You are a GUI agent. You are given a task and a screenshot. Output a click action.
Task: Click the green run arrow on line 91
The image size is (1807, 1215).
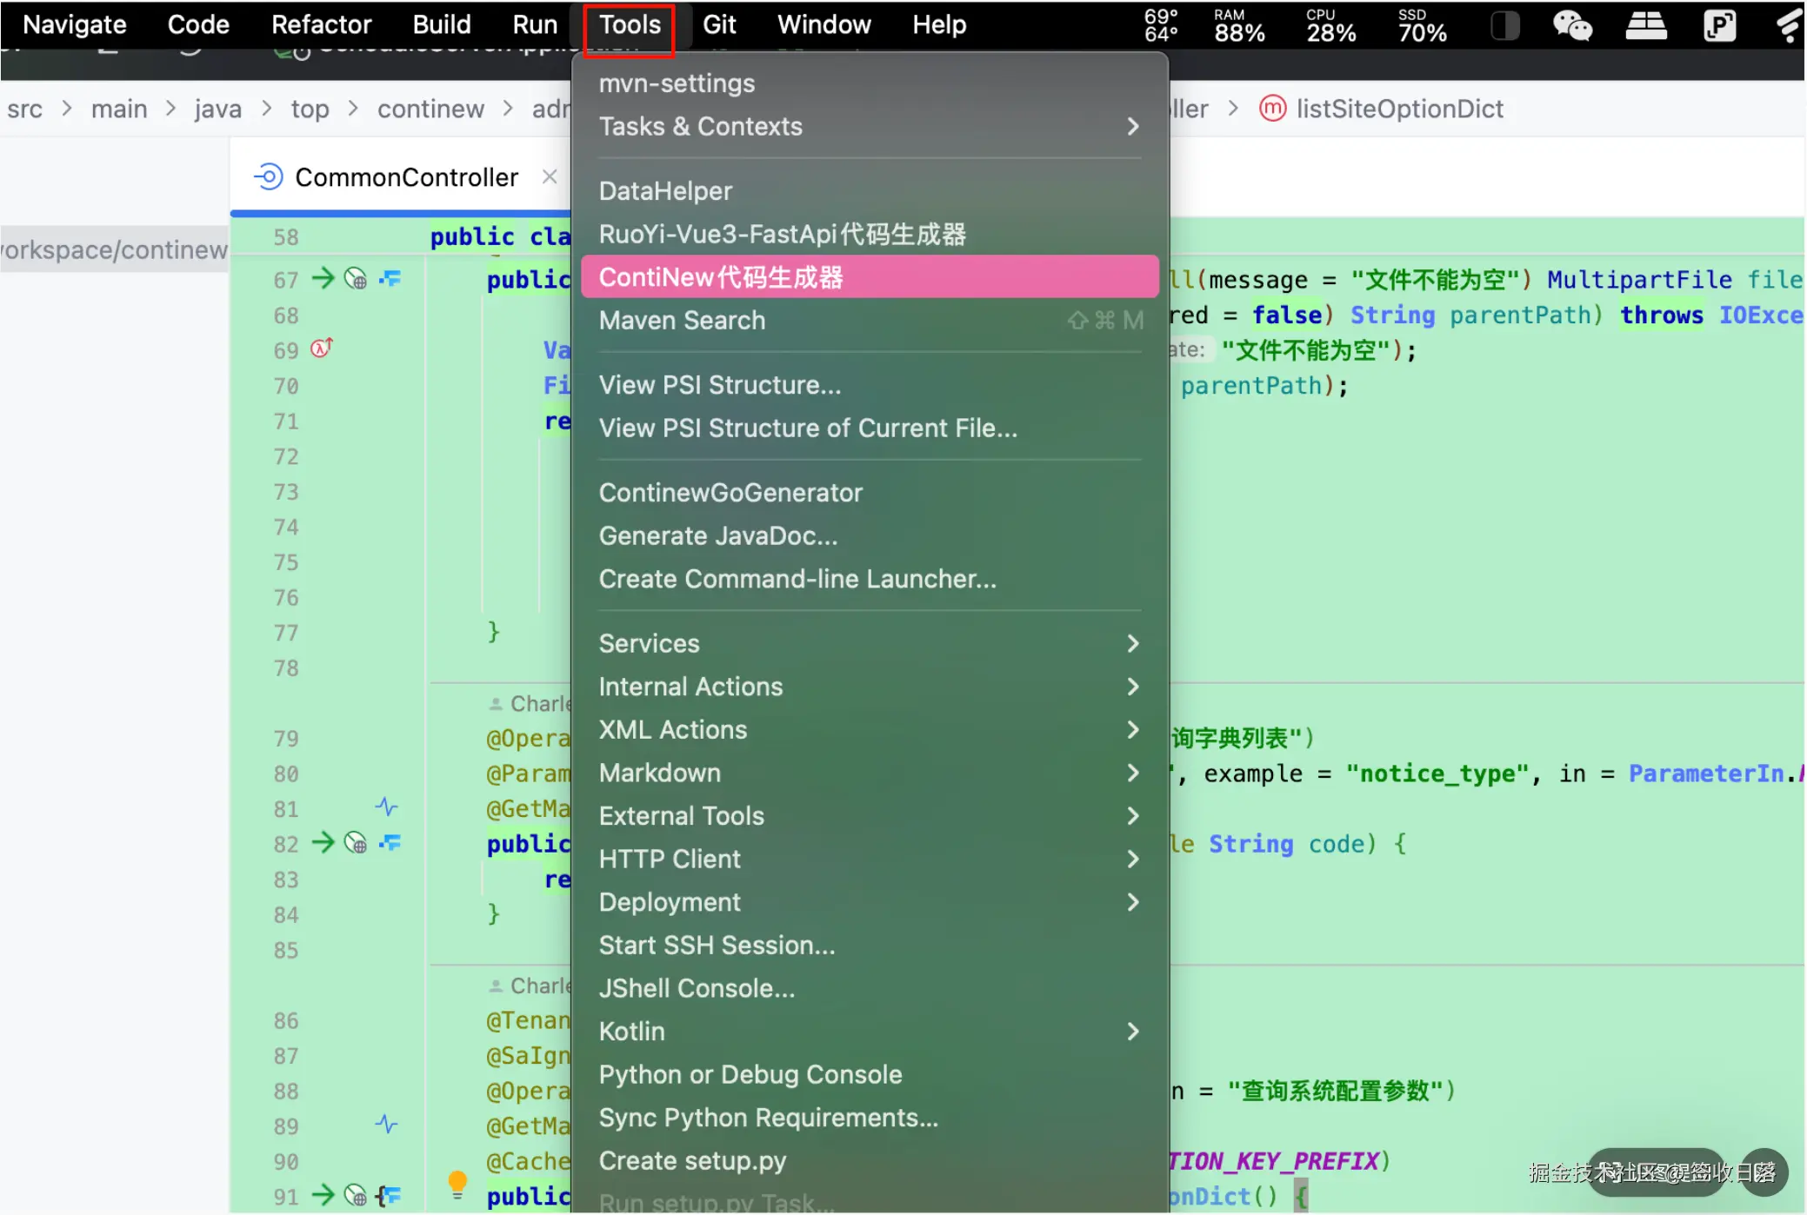(323, 1194)
